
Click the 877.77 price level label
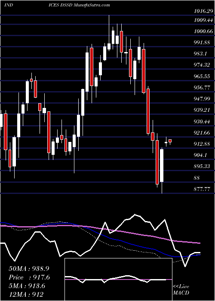(x=202, y=189)
